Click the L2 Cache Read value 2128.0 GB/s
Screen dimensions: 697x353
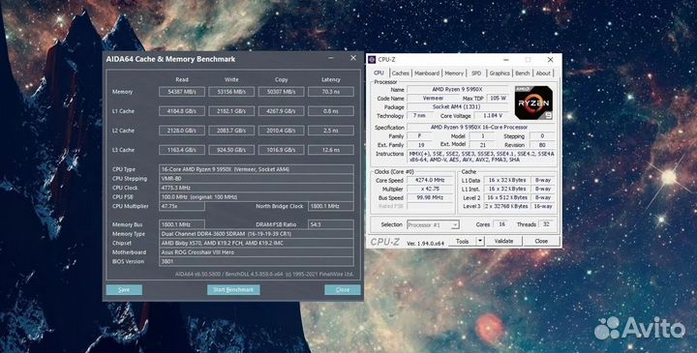182,131
